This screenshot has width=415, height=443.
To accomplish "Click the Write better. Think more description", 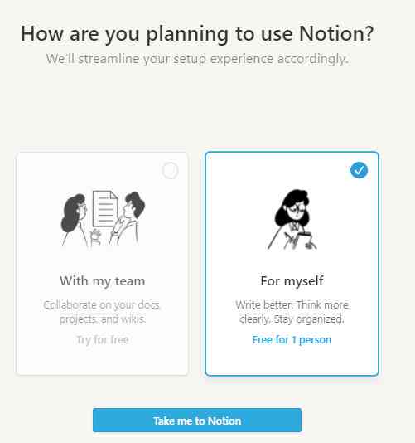I will click(x=292, y=312).
